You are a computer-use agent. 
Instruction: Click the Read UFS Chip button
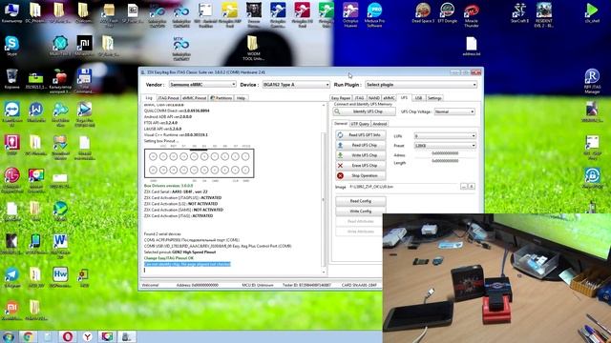361,145
